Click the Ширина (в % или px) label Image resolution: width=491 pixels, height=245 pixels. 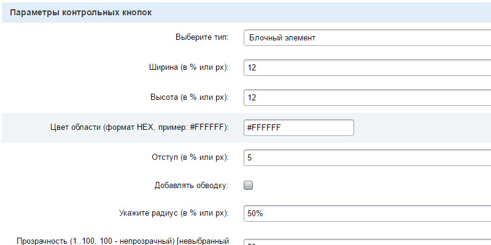pyautogui.click(x=188, y=67)
